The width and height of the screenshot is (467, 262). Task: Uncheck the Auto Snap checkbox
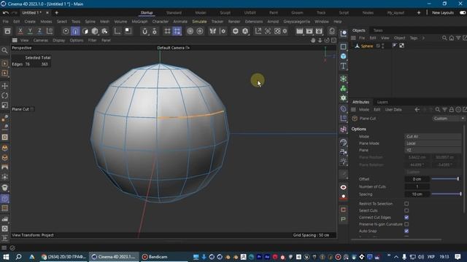406,231
